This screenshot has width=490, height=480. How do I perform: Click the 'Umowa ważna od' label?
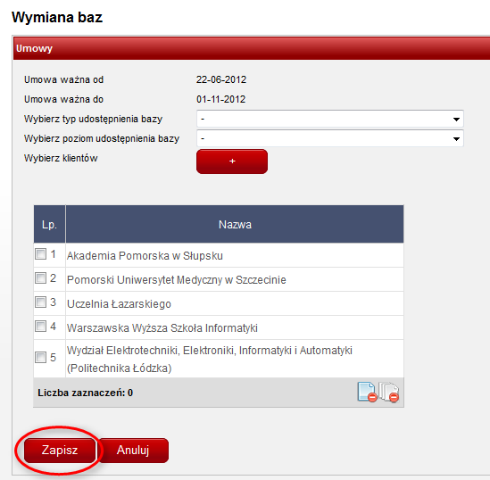pyautogui.click(x=63, y=79)
